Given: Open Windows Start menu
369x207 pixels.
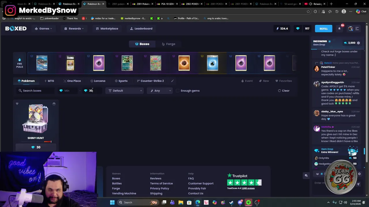Looking at the screenshot, I should [x=112, y=202].
